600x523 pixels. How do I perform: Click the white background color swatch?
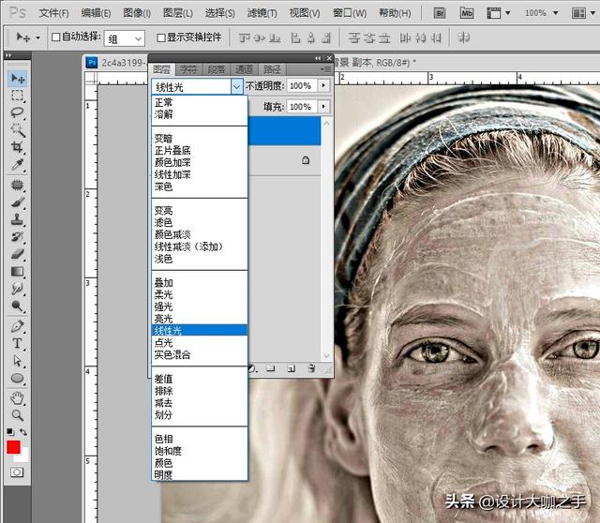click(x=22, y=456)
